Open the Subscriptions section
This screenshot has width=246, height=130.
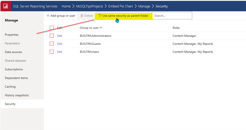pos(14,69)
